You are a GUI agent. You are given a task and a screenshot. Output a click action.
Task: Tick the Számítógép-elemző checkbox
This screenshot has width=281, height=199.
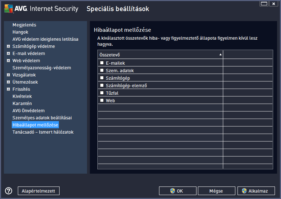point(102,85)
